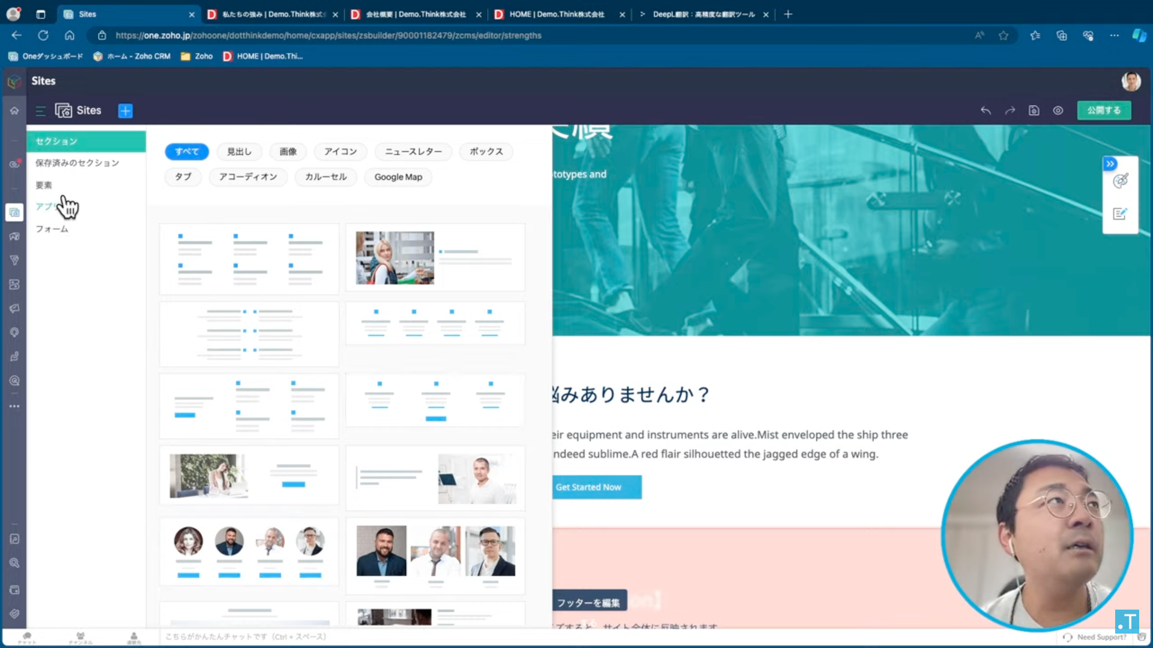Screen dimensions: 1153x648
Task: Open the theme color palette tool
Action: point(1121,181)
